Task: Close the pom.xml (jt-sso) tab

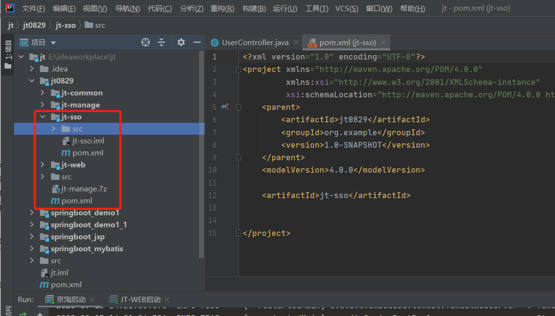Action: point(382,42)
